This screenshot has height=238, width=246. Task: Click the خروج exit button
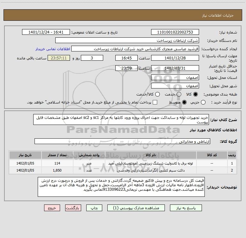tap(52, 208)
